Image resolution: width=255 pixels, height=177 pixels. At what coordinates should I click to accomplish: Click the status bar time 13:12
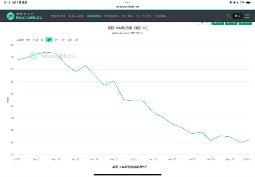pyautogui.click(x=7, y=2)
